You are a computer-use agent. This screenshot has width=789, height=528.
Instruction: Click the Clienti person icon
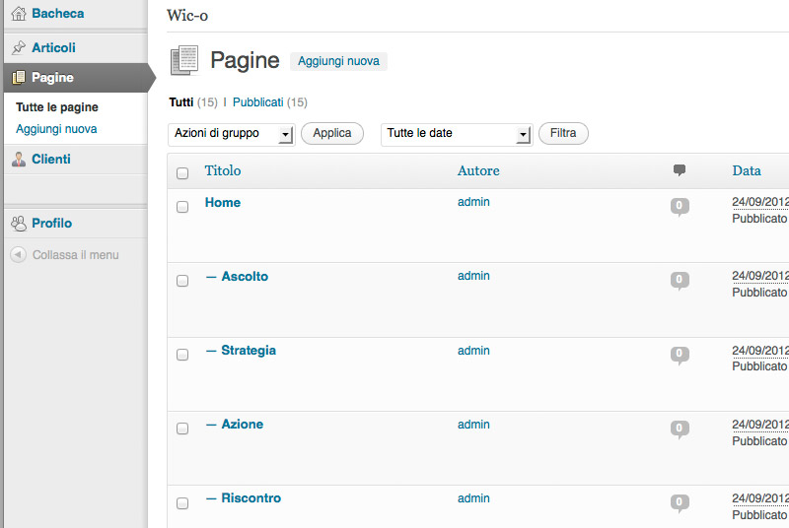point(19,160)
